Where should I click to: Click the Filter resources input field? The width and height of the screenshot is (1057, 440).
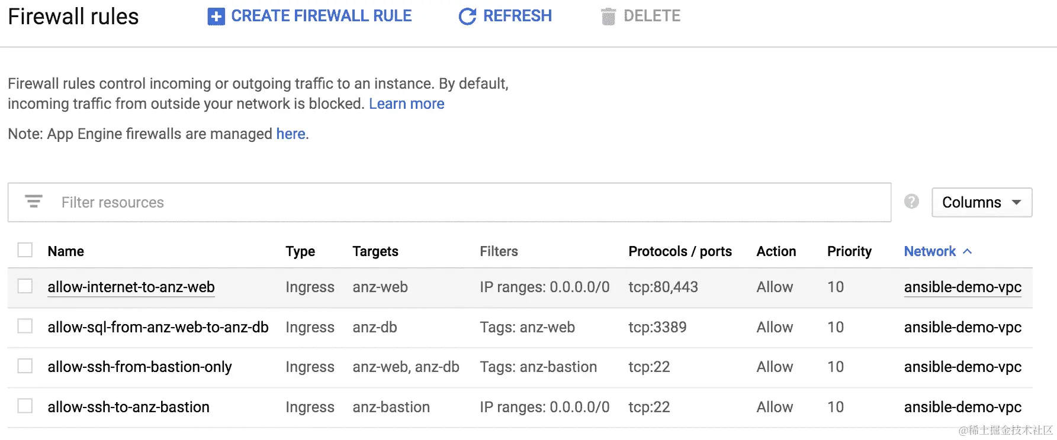449,202
